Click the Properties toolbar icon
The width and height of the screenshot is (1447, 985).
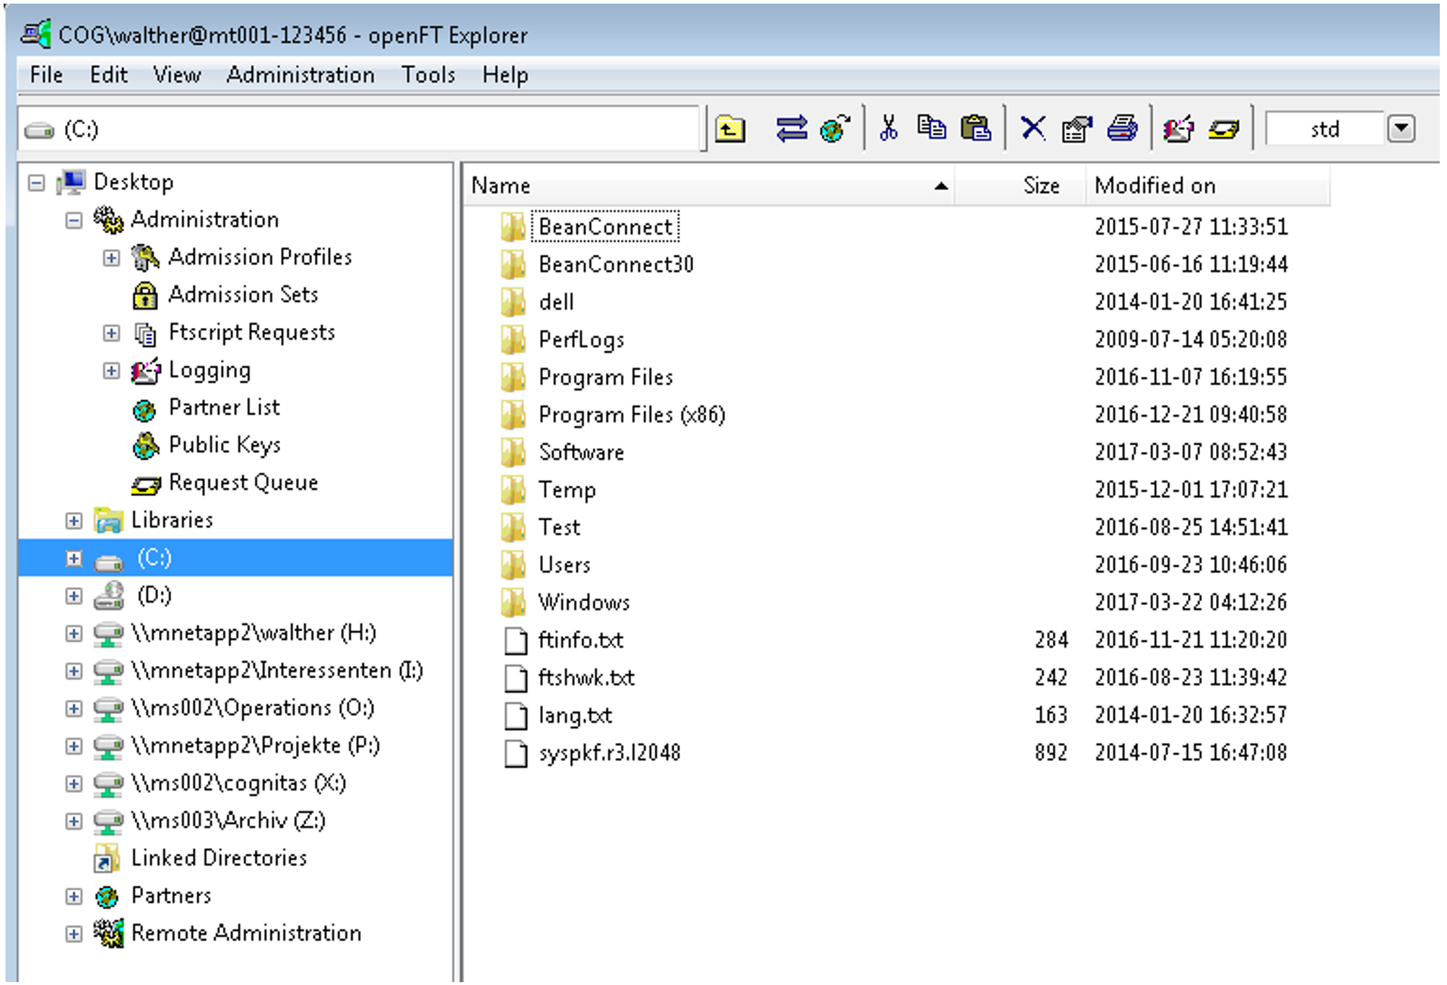pyautogui.click(x=1077, y=129)
